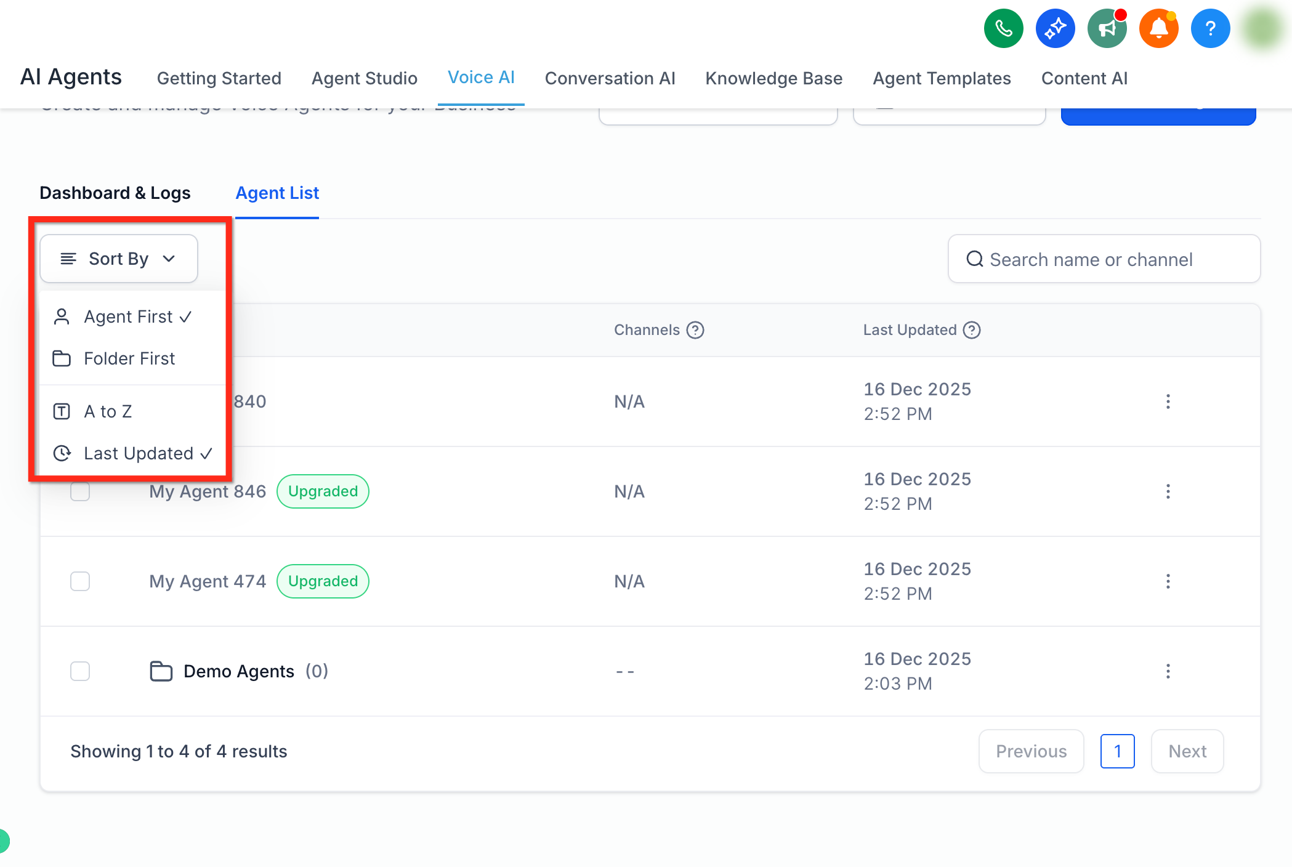Open the Content AI tab
1292x867 pixels.
(x=1084, y=78)
